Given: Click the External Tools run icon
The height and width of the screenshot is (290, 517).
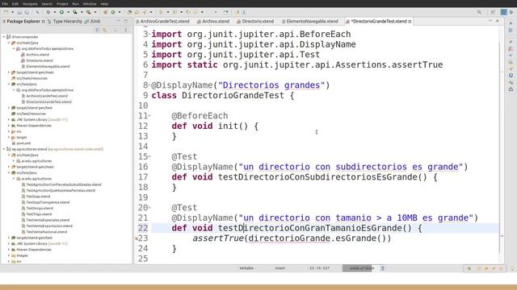Looking at the screenshot, I should tap(89, 12).
